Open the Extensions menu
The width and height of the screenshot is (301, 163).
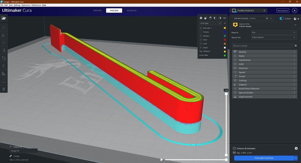click(x=26, y=5)
